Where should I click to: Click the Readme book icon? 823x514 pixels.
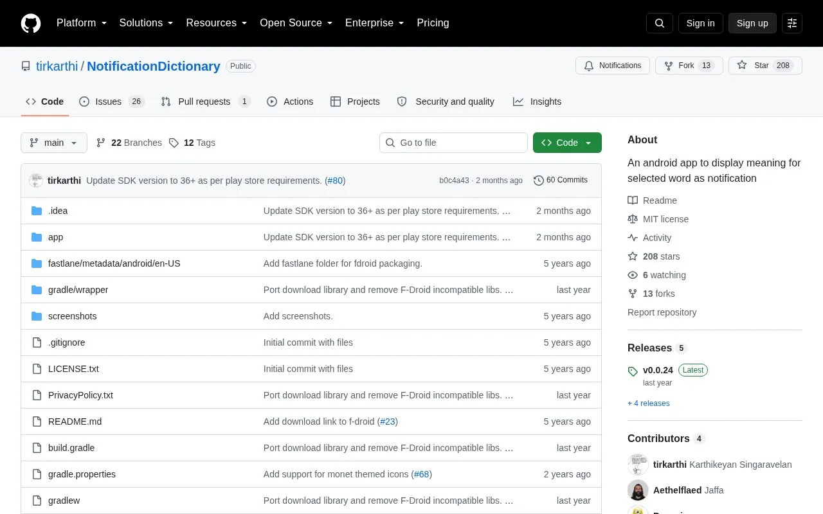633,200
